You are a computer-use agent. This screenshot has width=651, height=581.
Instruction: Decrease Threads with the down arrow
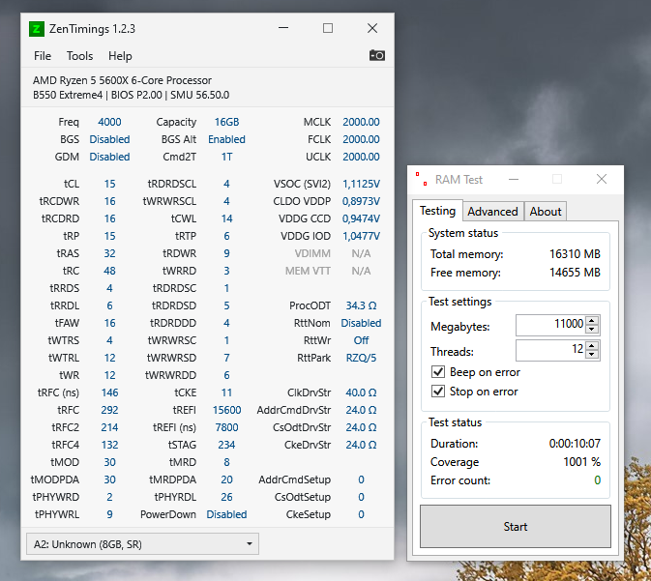coord(592,355)
